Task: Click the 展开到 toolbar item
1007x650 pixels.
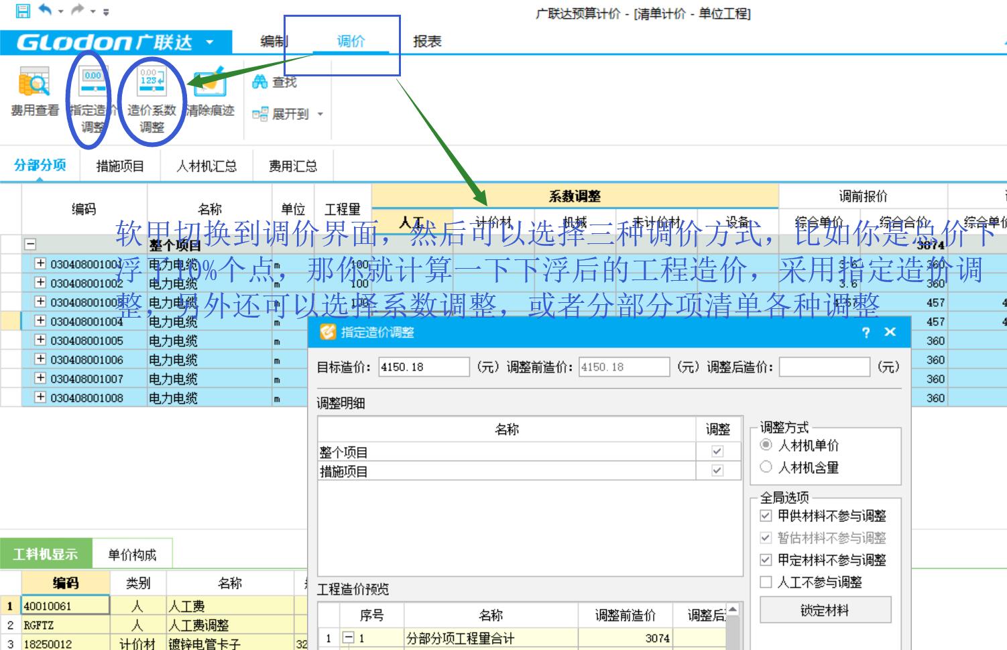Action: coord(288,115)
